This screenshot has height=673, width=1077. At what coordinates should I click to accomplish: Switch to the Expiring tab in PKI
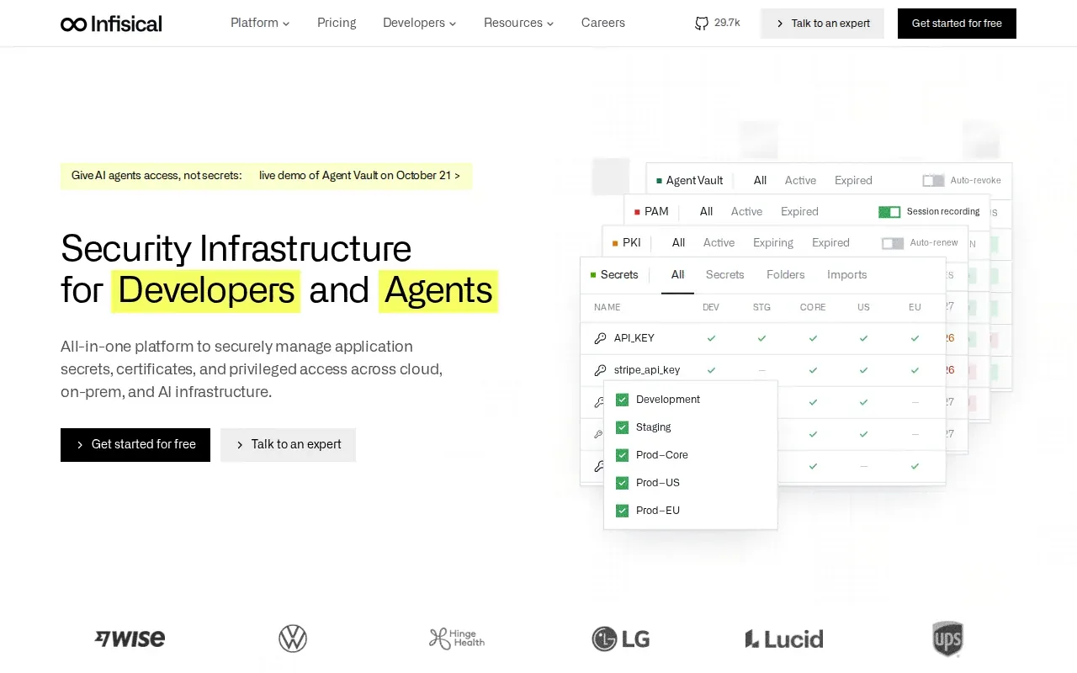(773, 243)
